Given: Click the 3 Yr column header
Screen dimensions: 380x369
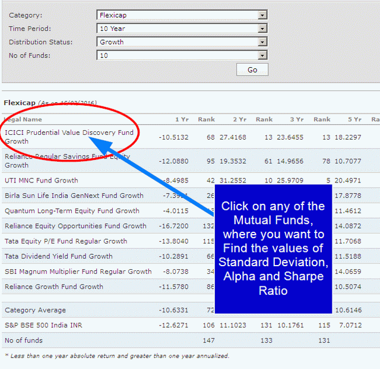Looking at the screenshot, I should coord(296,119).
